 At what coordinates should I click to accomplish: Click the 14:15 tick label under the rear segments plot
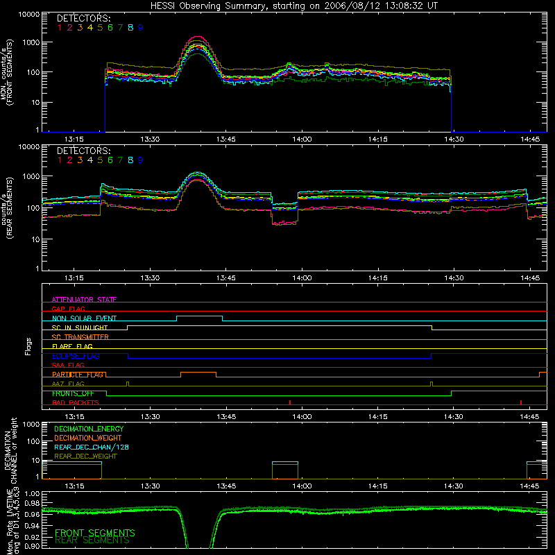pos(378,278)
